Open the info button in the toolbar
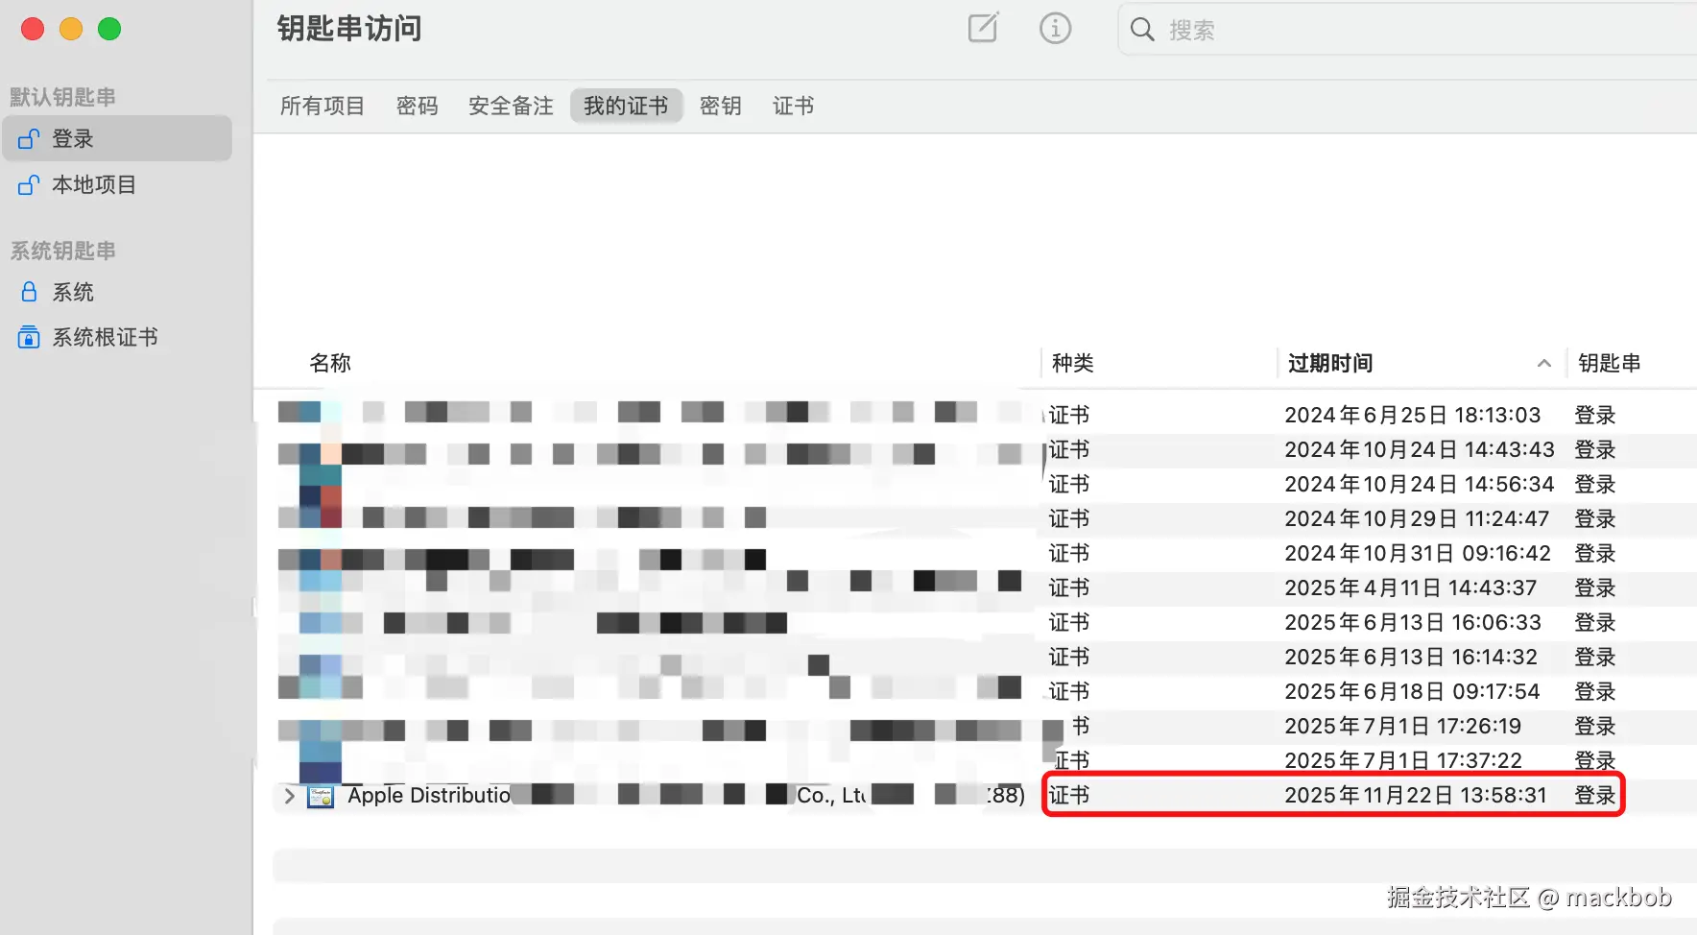This screenshot has height=935, width=1697. click(1055, 29)
